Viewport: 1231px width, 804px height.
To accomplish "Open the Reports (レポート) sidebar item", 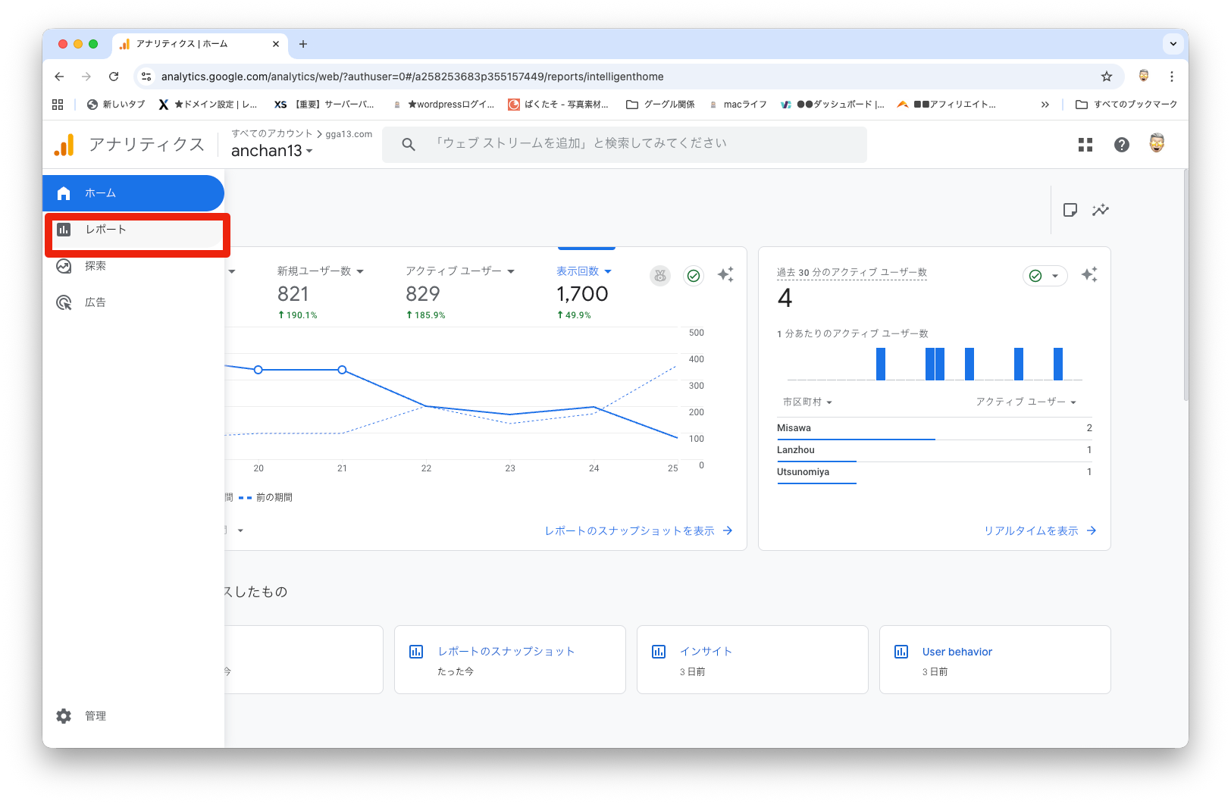I will coord(106,230).
